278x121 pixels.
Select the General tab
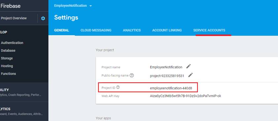click(62, 30)
